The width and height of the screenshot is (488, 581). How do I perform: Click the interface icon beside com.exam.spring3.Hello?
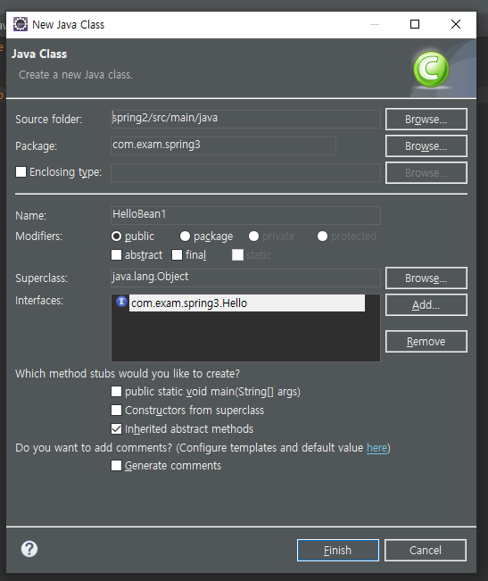click(121, 302)
